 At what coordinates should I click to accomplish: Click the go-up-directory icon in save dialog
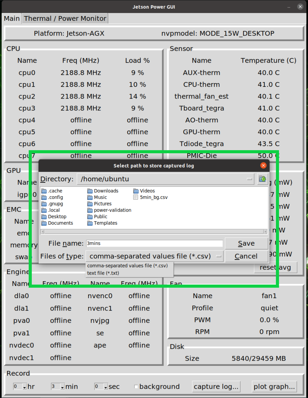(x=263, y=179)
